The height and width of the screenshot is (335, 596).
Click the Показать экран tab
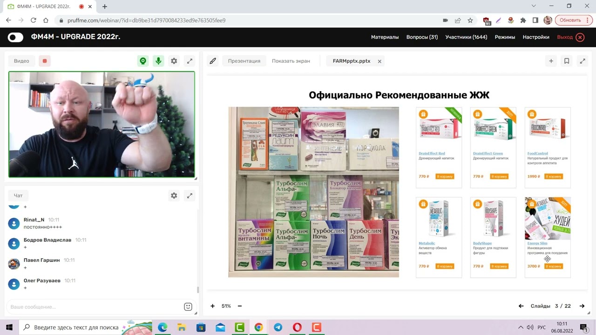(291, 61)
